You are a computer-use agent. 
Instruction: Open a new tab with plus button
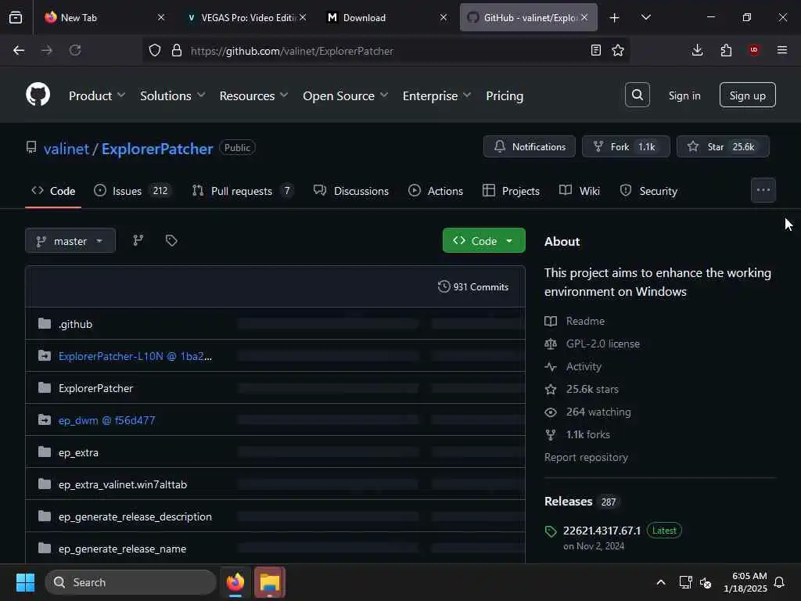tap(614, 18)
